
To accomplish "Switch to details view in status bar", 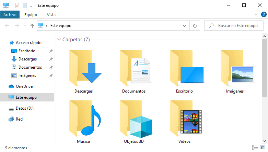I will [255, 148].
